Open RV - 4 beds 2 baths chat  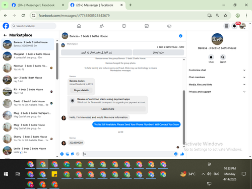click(28, 91)
